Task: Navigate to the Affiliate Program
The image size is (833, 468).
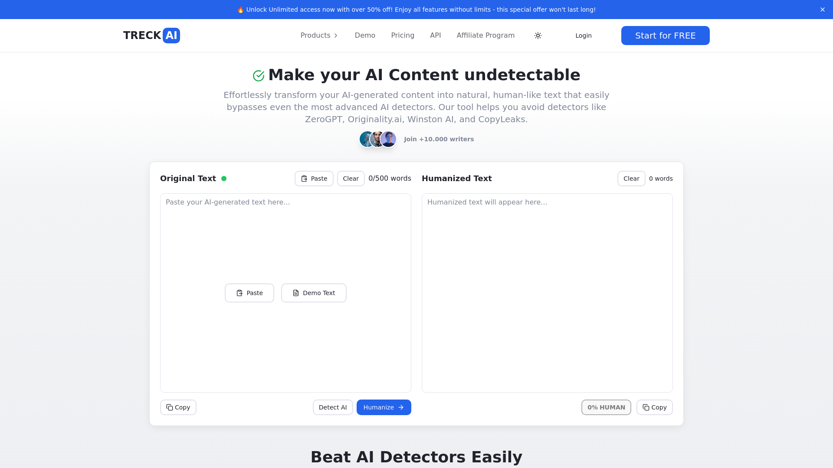Action: (485, 36)
